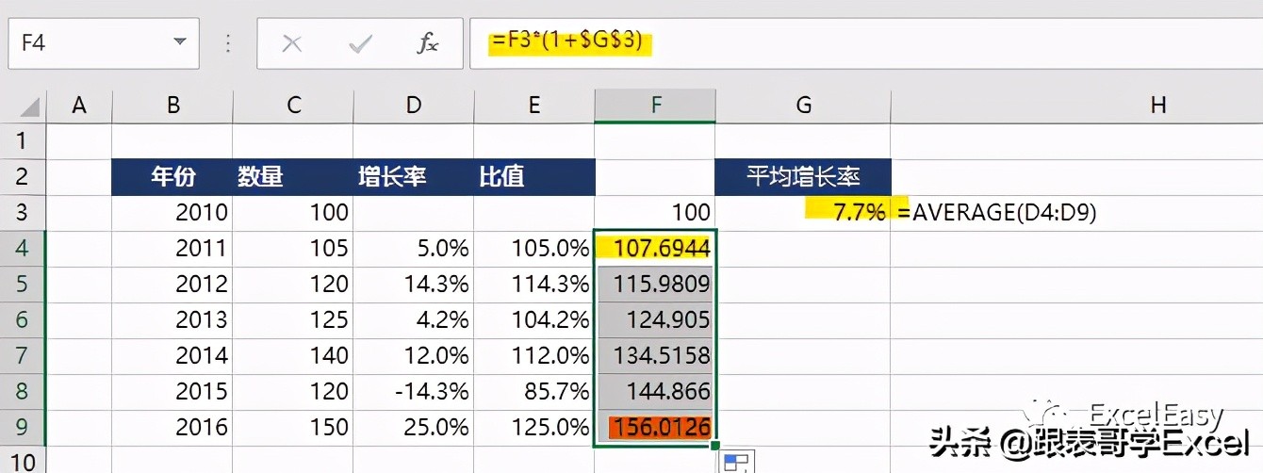Image resolution: width=1263 pixels, height=473 pixels.
Task: Expand the Name Box dropdown arrow
Action: tap(179, 42)
